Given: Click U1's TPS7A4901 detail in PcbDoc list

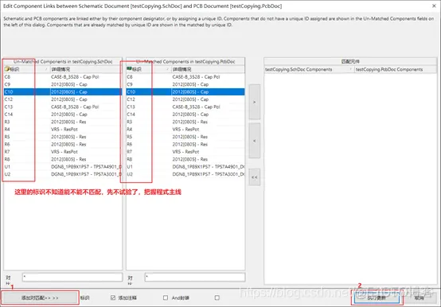Looking at the screenshot, I should click(208, 166).
